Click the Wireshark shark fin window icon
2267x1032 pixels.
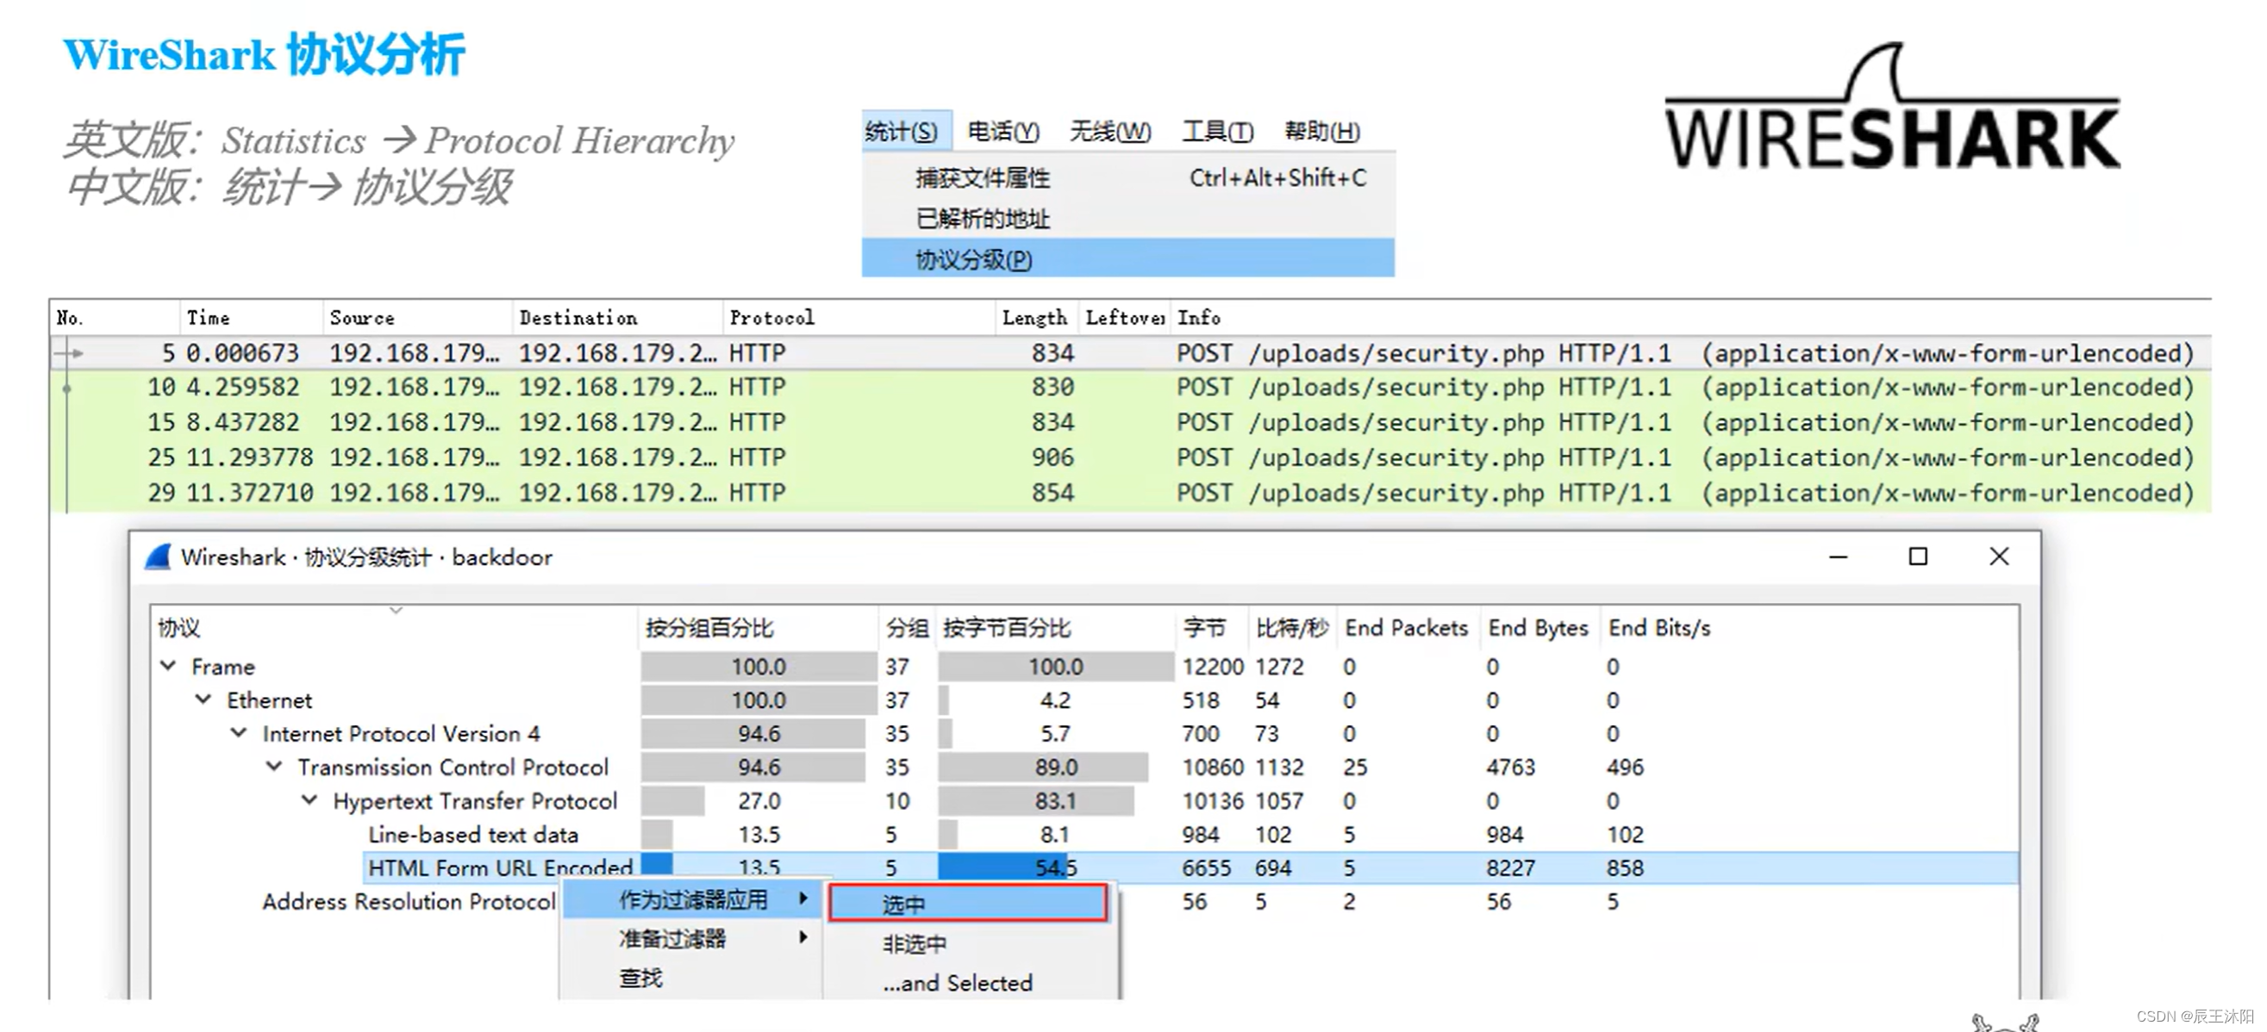click(x=158, y=556)
